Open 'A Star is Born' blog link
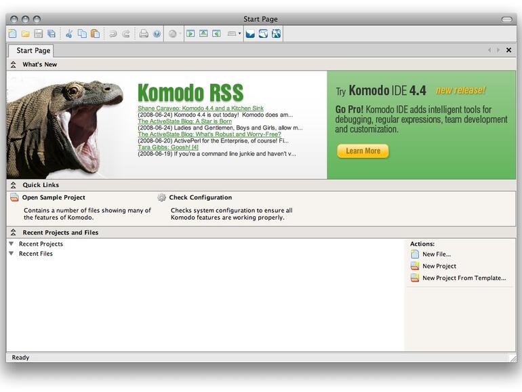The width and height of the screenshot is (522, 392). pyautogui.click(x=185, y=121)
